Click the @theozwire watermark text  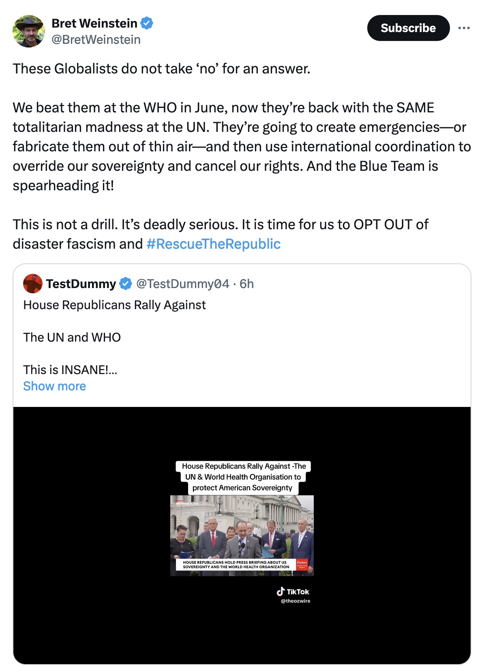[296, 601]
